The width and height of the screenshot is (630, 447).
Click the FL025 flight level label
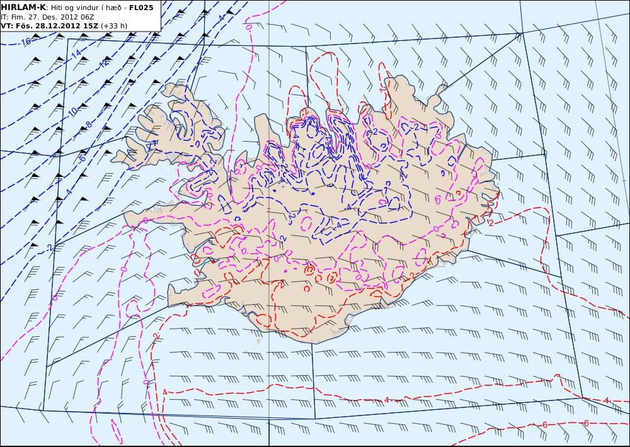(141, 8)
